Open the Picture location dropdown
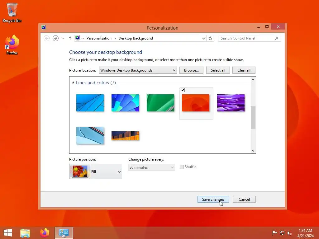This screenshot has width=319, height=239. [x=138, y=70]
